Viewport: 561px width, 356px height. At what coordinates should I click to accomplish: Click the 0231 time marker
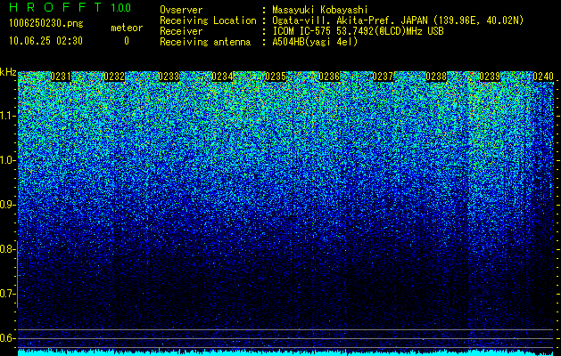61,77
